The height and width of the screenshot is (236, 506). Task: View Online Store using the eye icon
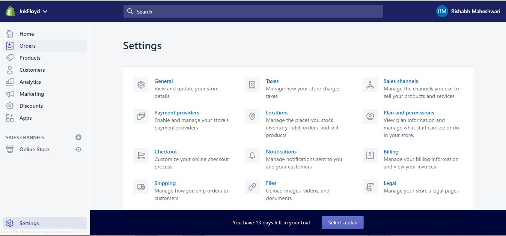click(78, 149)
